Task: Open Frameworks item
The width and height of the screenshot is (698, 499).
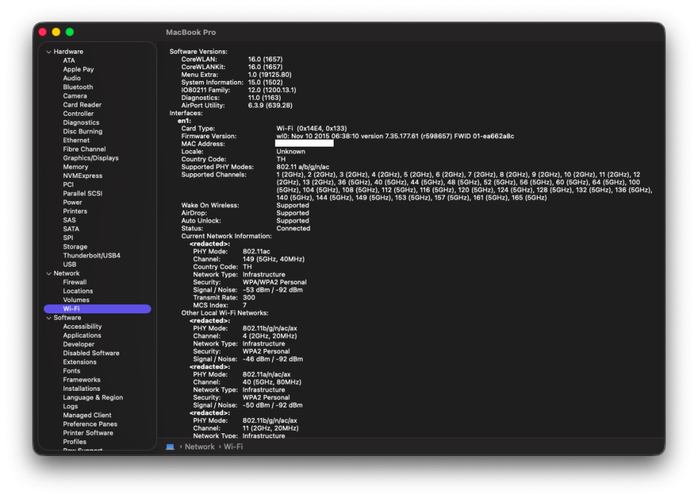Action: point(82,380)
